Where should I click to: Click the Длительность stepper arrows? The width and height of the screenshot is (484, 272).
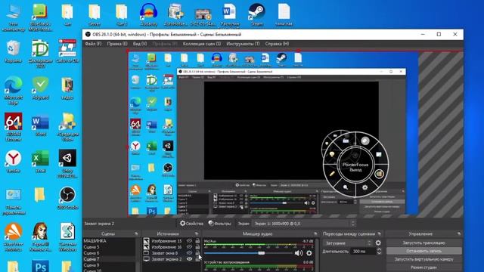click(379, 252)
